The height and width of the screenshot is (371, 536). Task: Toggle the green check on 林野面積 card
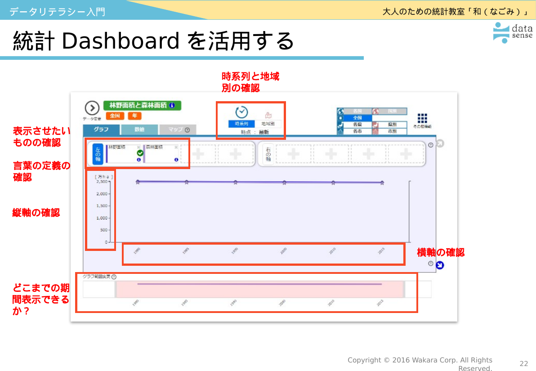[140, 153]
